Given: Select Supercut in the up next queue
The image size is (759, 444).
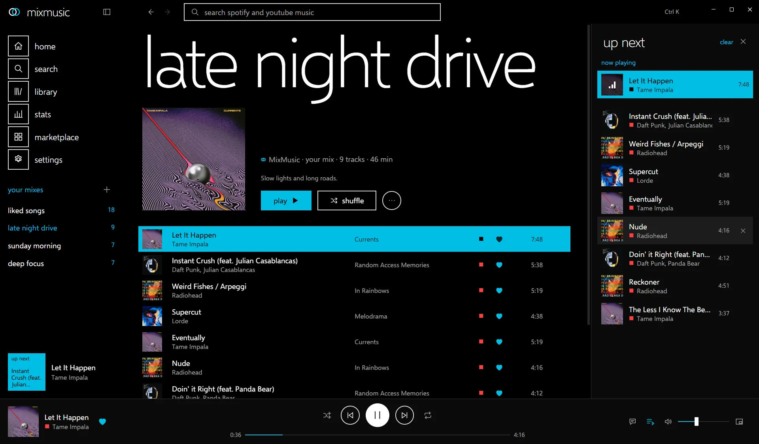Looking at the screenshot, I should click(675, 175).
